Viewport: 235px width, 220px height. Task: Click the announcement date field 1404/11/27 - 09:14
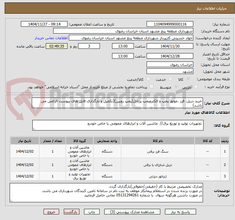pos(44,24)
